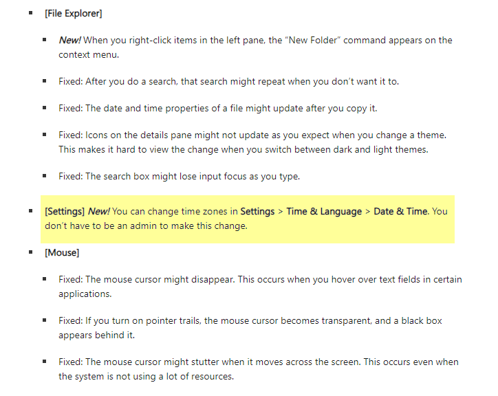Click the bullet beside [Mouse]
The width and height of the screenshot is (498, 396).
click(x=31, y=252)
